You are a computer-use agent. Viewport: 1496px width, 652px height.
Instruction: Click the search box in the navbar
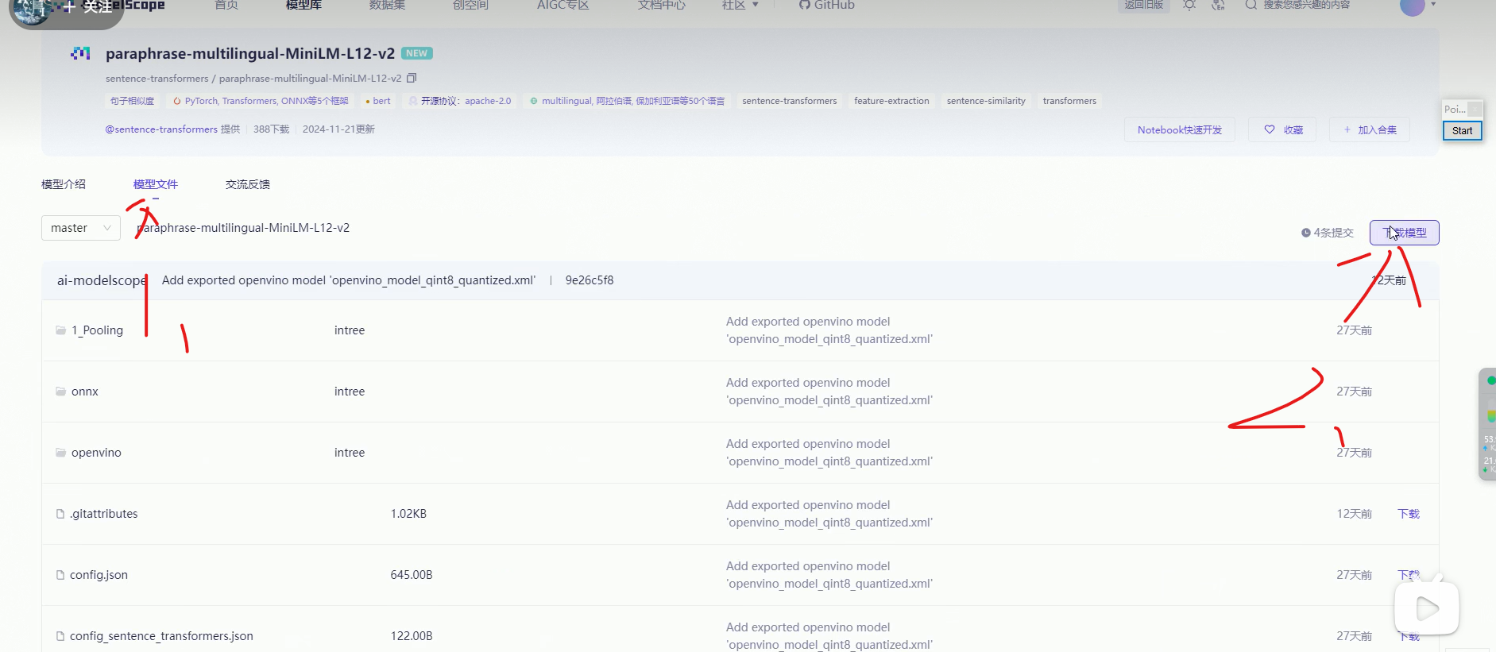click(x=1306, y=6)
